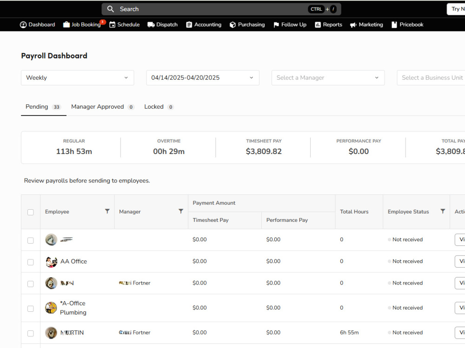The image size is (465, 348).
Task: Click AA Office employee avatar
Action: [x=51, y=262]
